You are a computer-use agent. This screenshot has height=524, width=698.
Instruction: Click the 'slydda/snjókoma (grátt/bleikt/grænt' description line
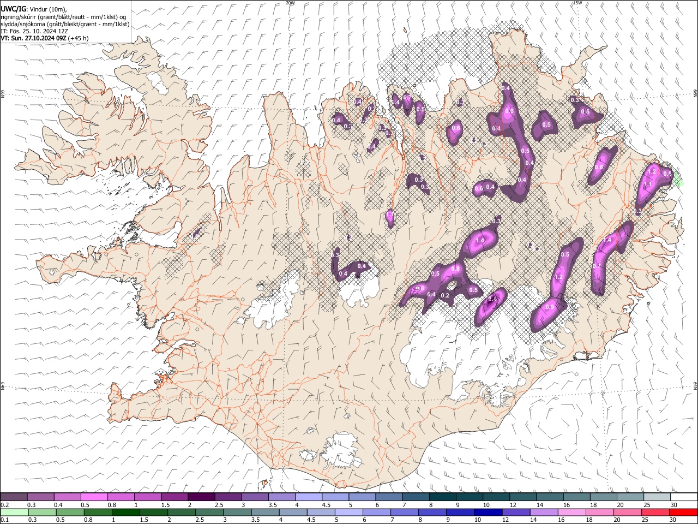[65, 25]
